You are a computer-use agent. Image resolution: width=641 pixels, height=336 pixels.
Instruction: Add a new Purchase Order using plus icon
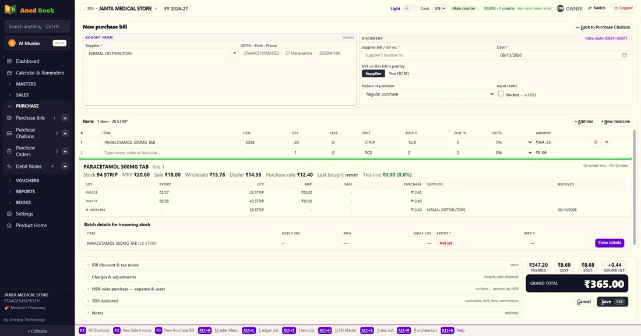(x=65, y=151)
